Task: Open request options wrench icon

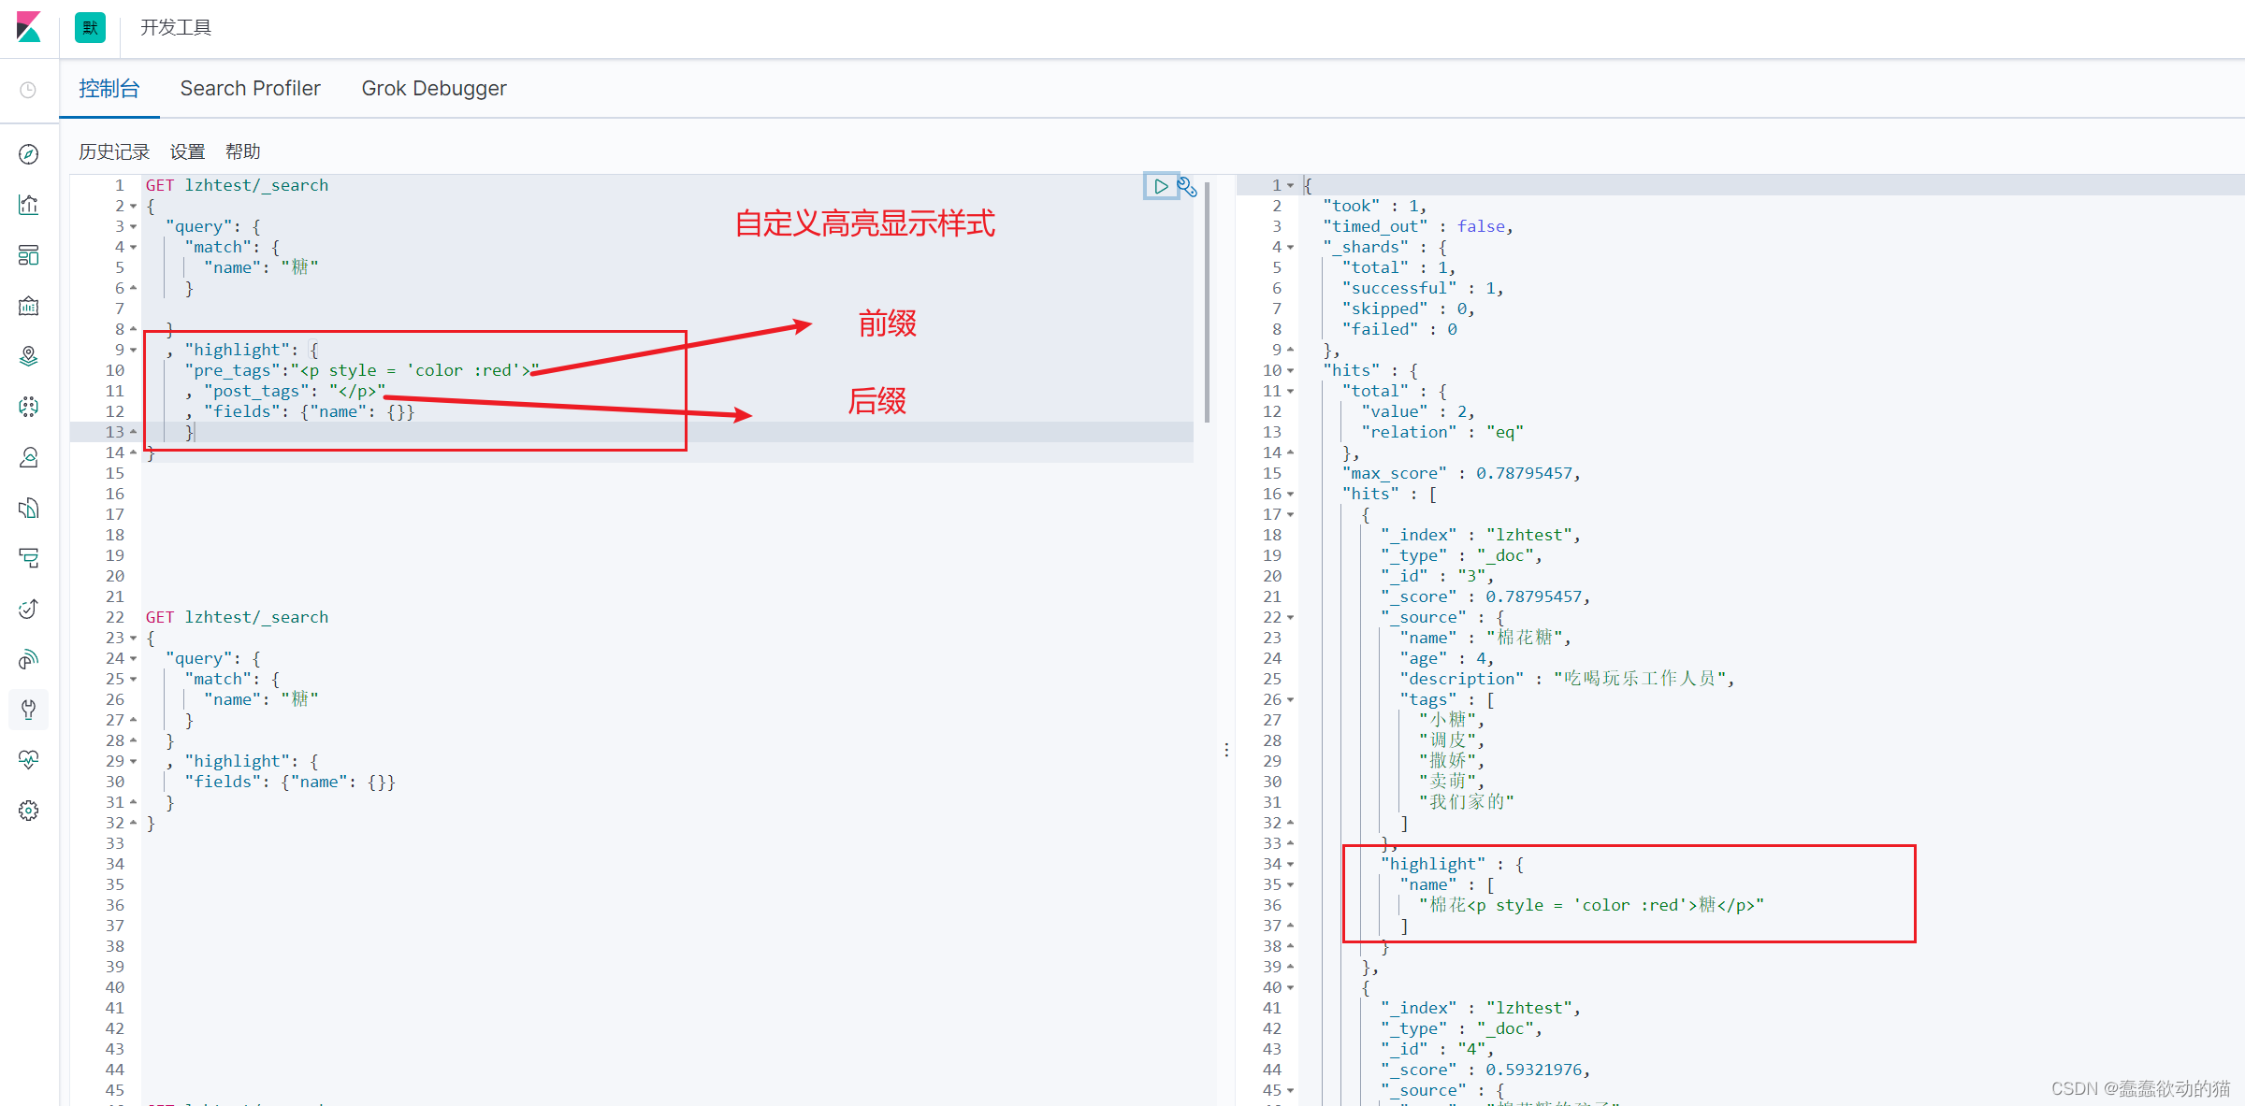Action: pos(1187,186)
